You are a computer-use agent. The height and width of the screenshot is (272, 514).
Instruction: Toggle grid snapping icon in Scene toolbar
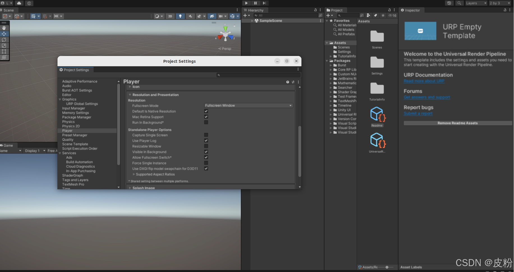click(x=33, y=16)
